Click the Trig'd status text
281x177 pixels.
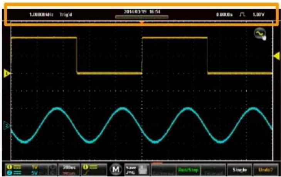(66, 15)
